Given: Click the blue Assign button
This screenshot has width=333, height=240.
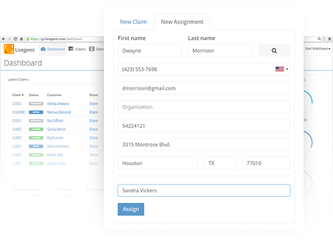Looking at the screenshot, I should pyautogui.click(x=131, y=209).
